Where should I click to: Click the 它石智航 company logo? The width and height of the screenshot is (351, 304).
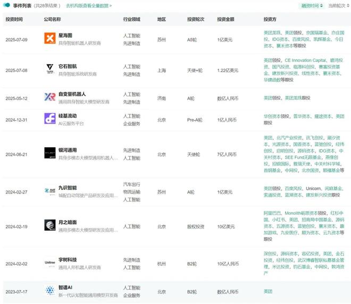click(x=49, y=70)
